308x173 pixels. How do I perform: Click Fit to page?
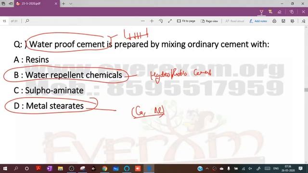(x=186, y=21)
